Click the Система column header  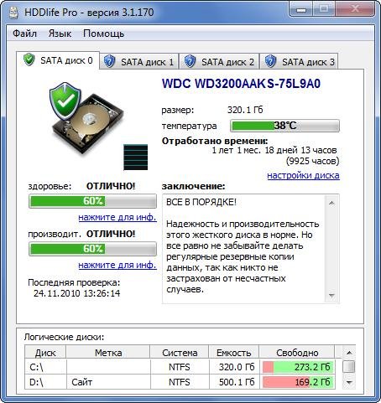180,353
